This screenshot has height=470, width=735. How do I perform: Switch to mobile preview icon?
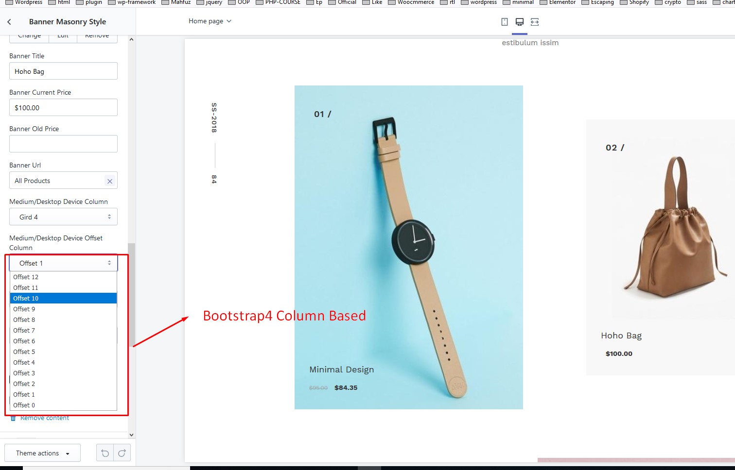click(x=505, y=22)
